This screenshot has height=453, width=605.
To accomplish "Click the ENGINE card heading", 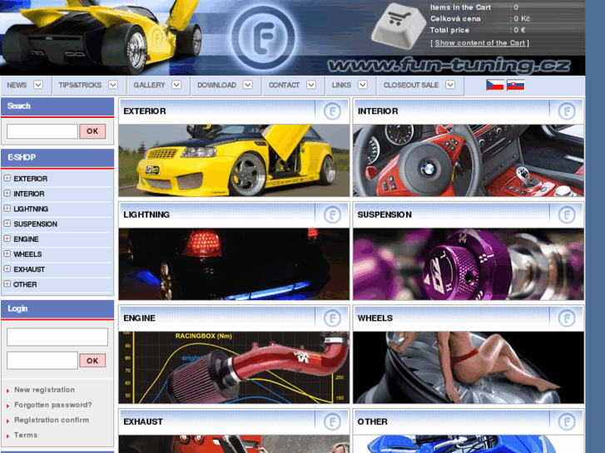I will (x=139, y=318).
